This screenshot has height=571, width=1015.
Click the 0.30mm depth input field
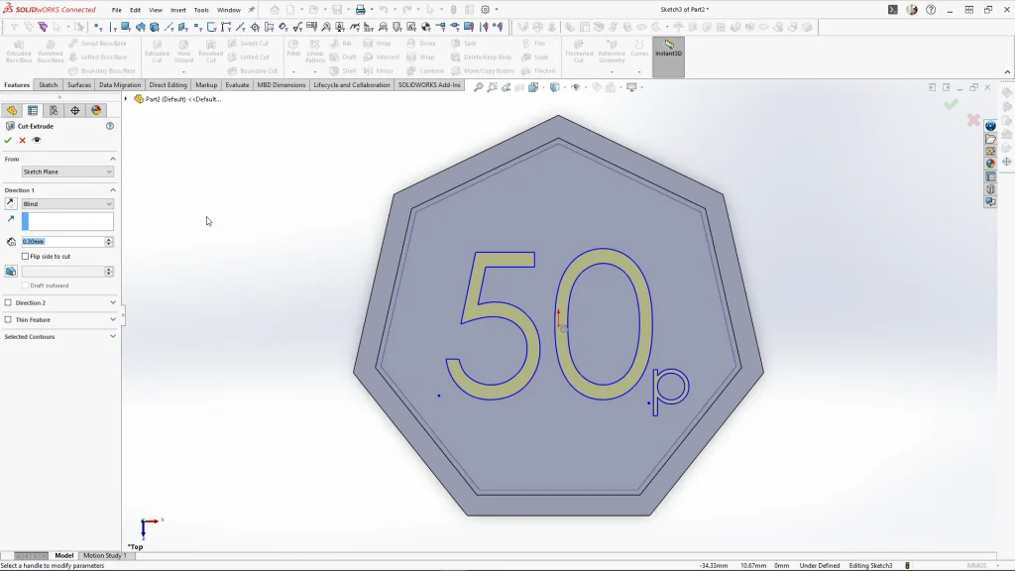coord(62,242)
